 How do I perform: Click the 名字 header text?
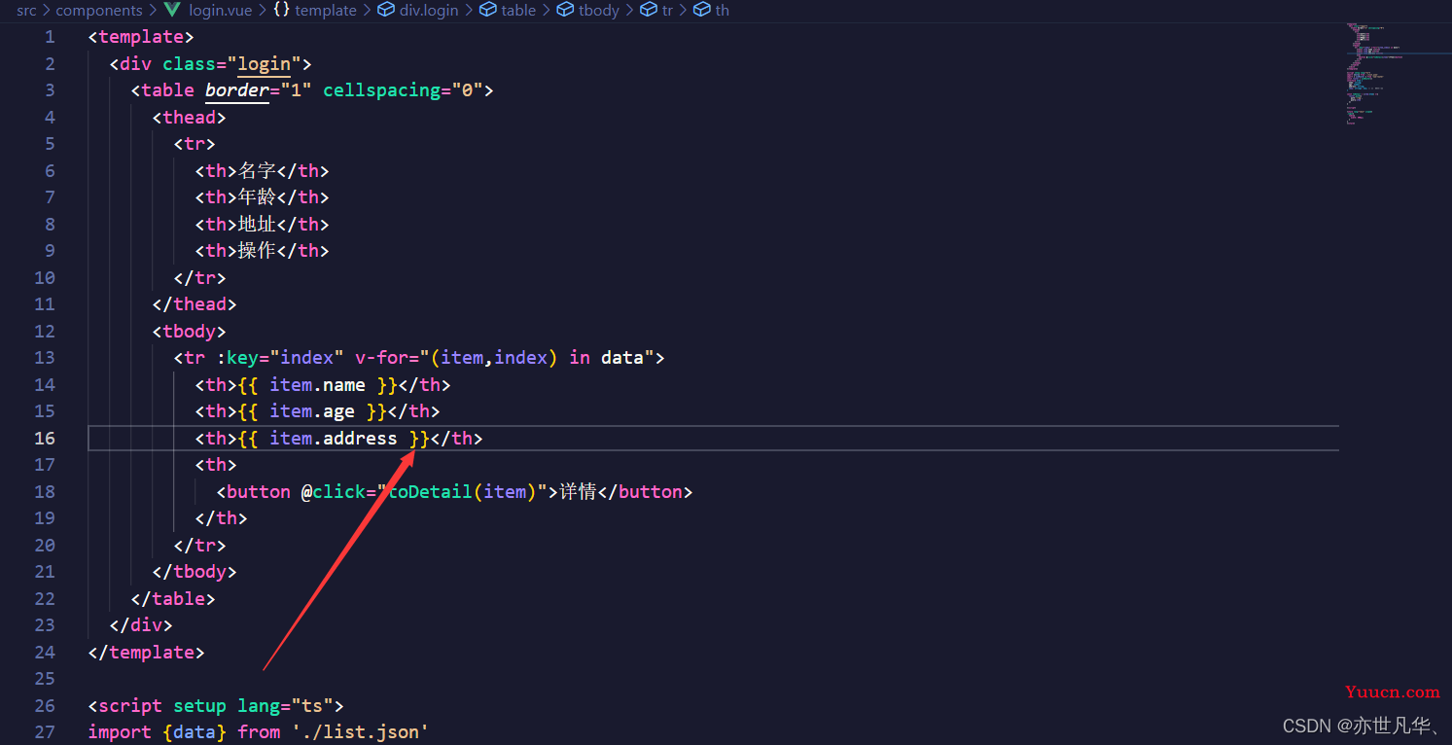257,171
